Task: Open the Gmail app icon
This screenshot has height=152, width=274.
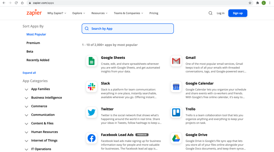Action: tap(176, 61)
